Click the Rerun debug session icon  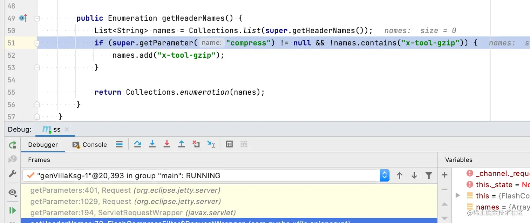(13, 145)
